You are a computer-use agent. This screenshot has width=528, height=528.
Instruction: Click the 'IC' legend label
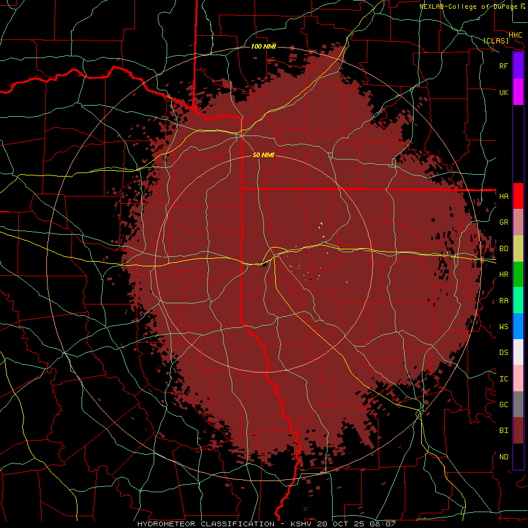(503, 378)
